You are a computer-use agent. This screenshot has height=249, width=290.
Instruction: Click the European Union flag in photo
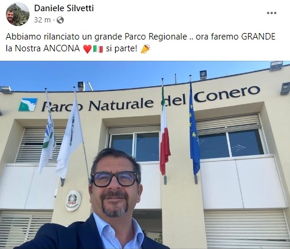[194, 130]
